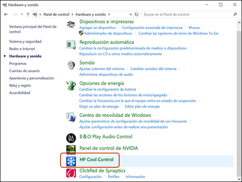
Task: Open the Sonido heading
Action: (87, 63)
